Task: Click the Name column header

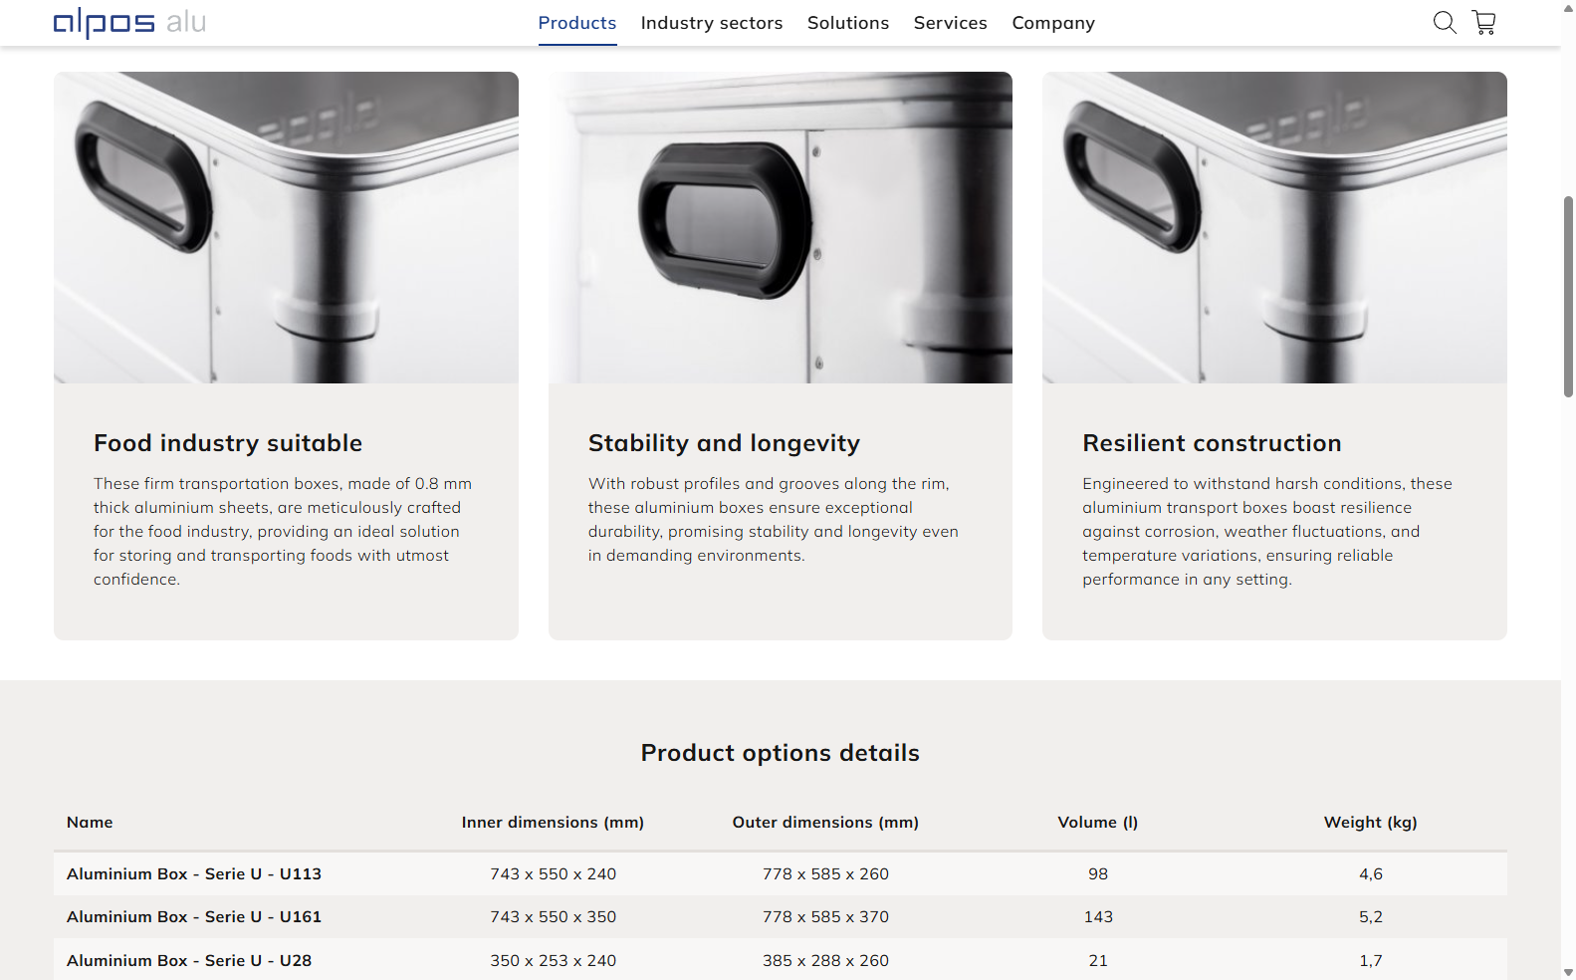Action: [x=90, y=822]
